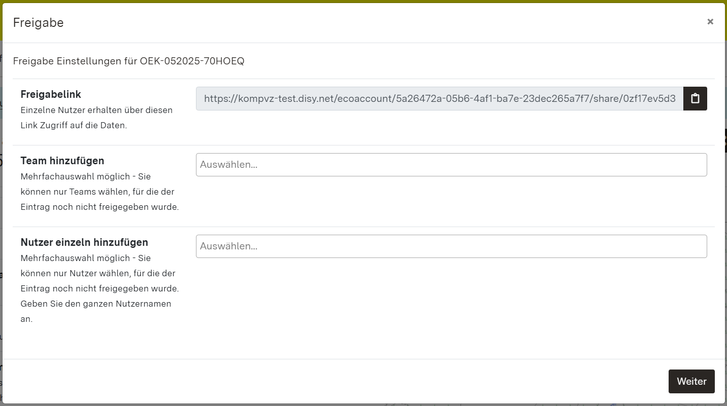Expand the user selection Auswählen combo box
727x406 pixels.
point(451,246)
